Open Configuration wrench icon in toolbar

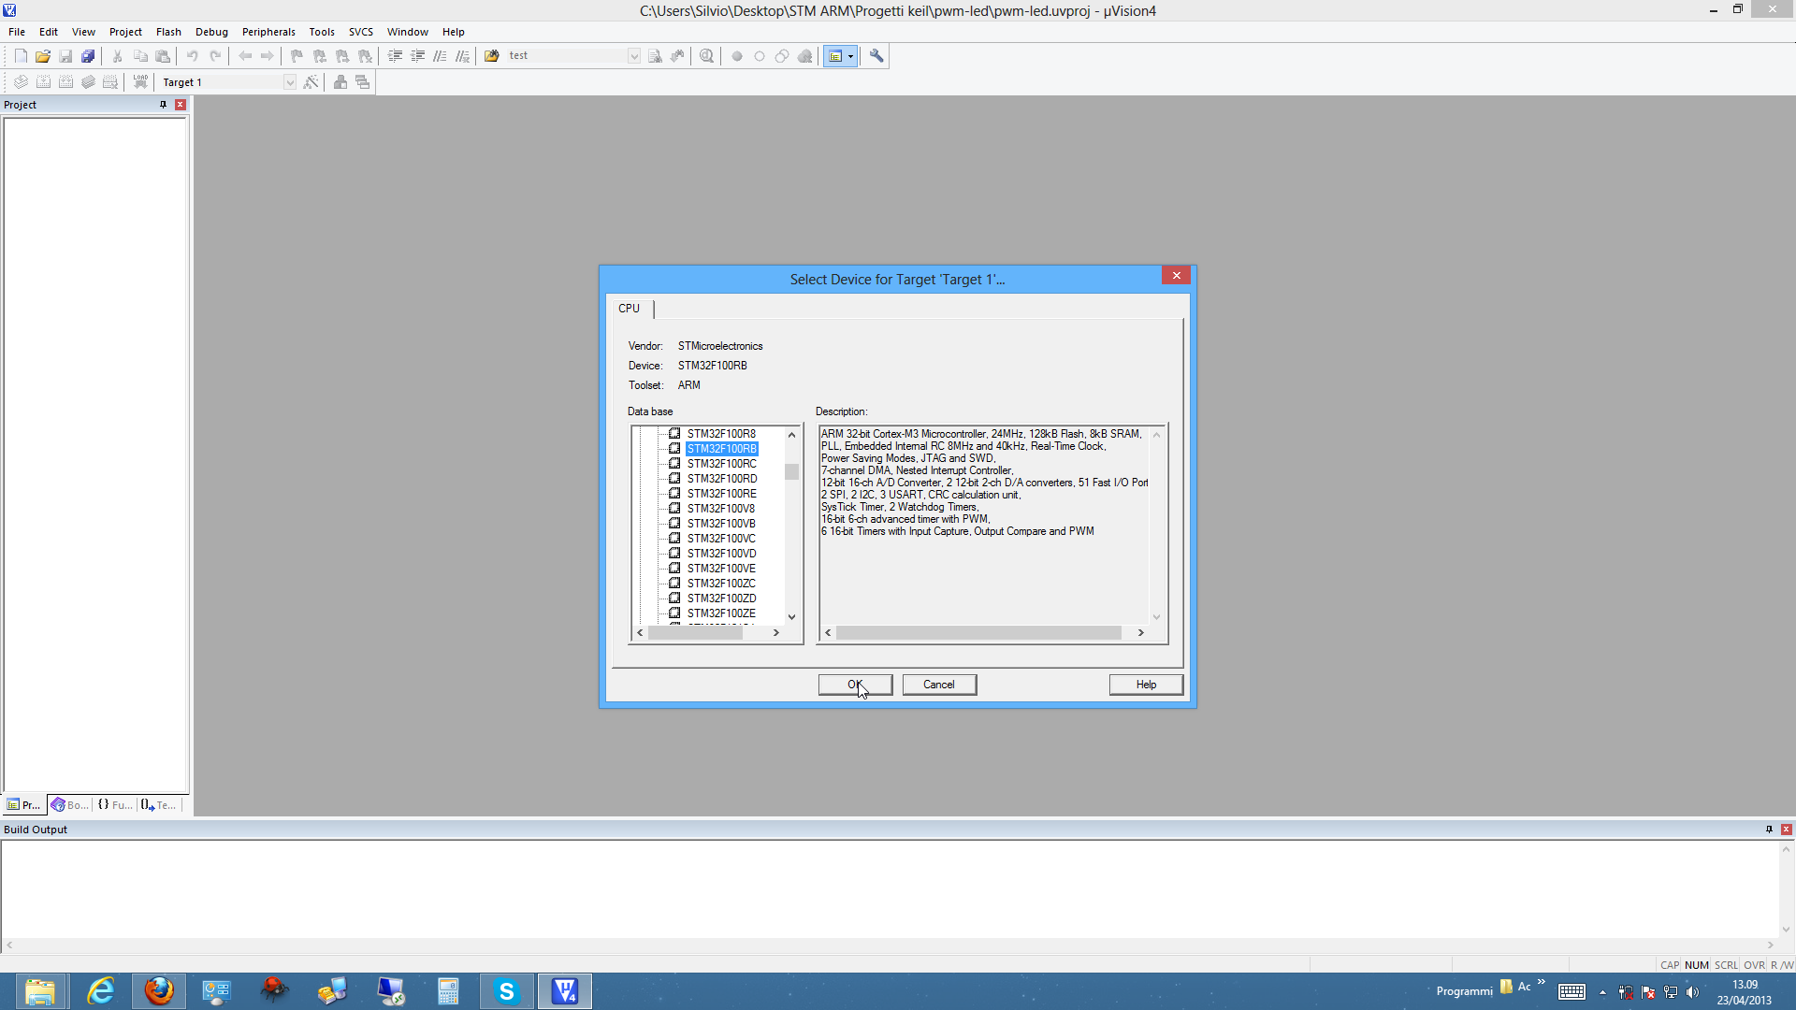pyautogui.click(x=876, y=56)
